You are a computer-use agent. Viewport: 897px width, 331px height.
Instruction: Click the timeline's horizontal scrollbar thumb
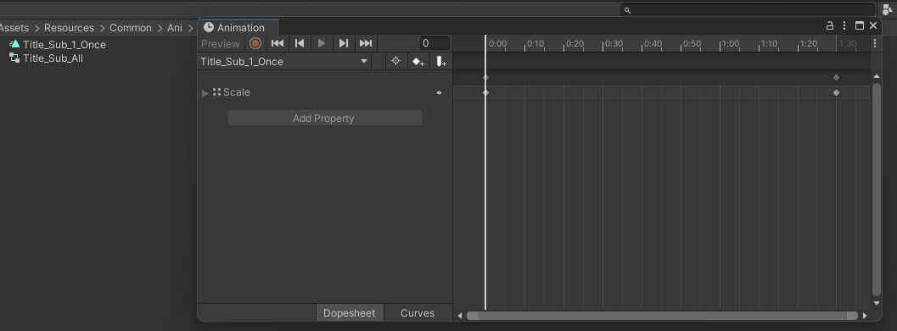[x=662, y=316]
